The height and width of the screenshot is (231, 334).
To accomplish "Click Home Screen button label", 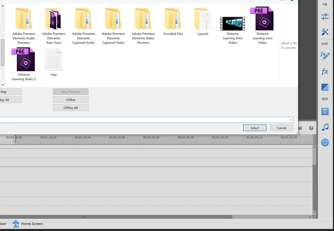I will pyautogui.click(x=32, y=224).
